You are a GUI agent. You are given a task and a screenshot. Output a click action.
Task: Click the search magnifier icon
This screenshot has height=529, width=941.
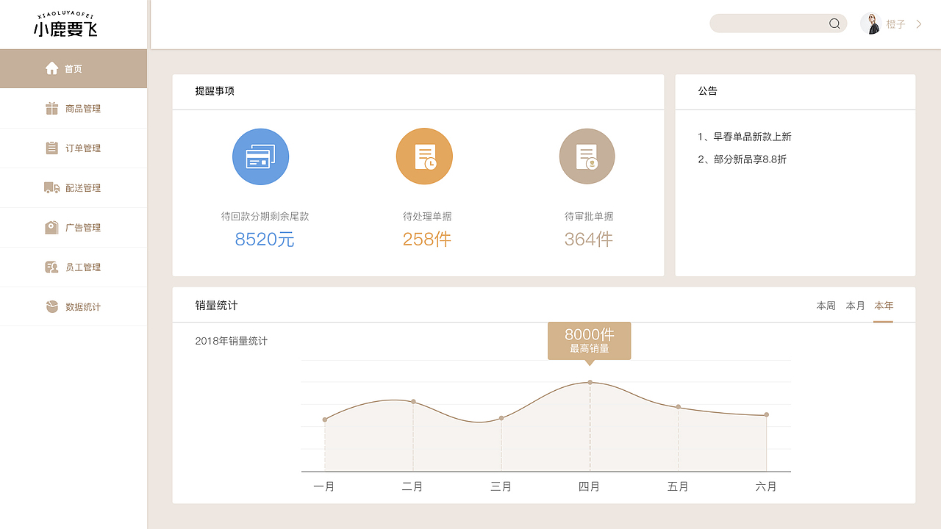click(834, 23)
